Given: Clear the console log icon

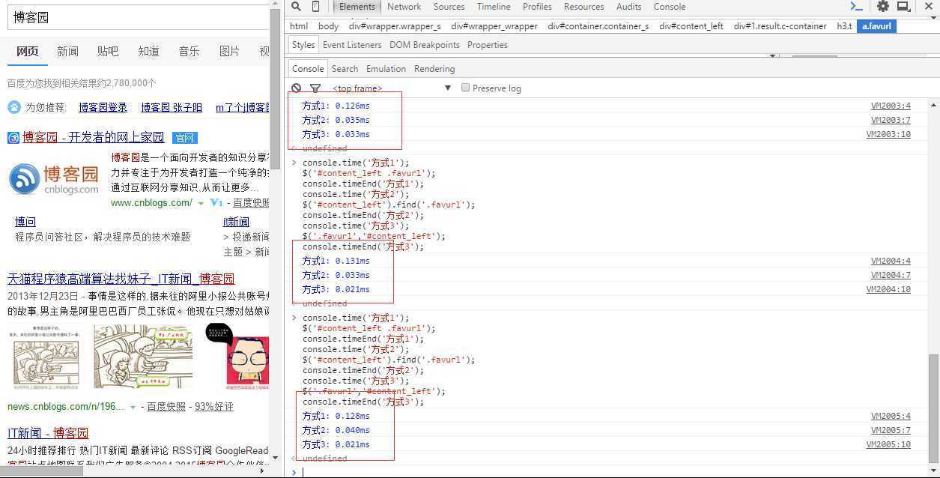Looking at the screenshot, I should click(x=297, y=88).
